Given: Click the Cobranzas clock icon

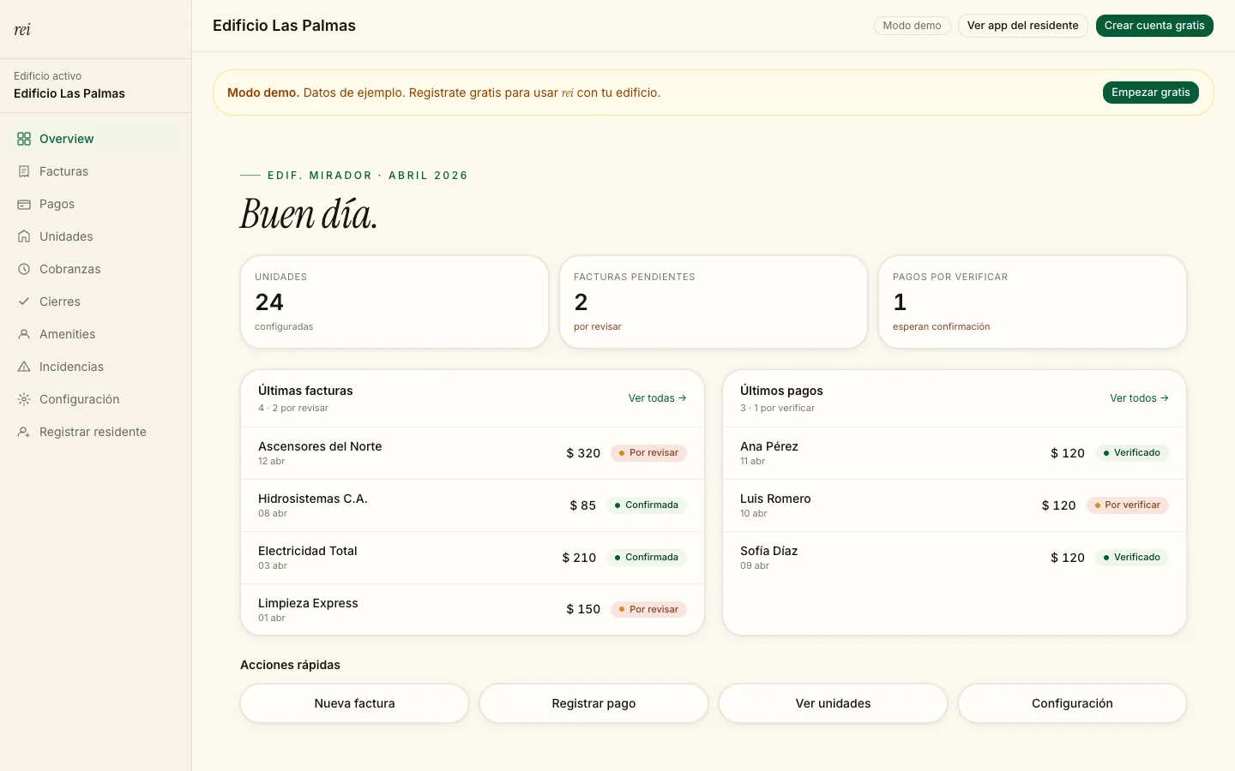Looking at the screenshot, I should (x=24, y=269).
